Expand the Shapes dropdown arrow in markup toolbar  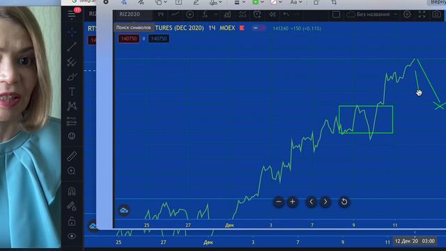(165, 2)
